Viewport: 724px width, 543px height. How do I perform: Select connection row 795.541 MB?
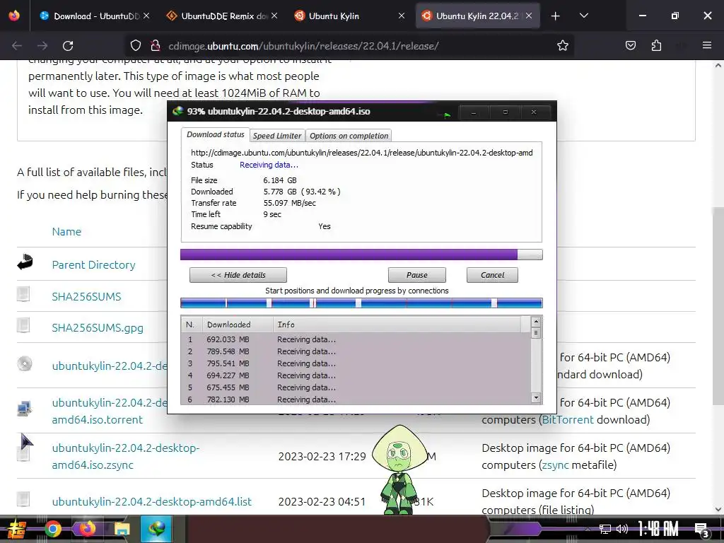356,363
